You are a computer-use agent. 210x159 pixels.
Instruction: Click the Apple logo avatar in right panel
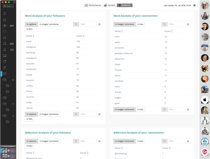tap(205, 100)
